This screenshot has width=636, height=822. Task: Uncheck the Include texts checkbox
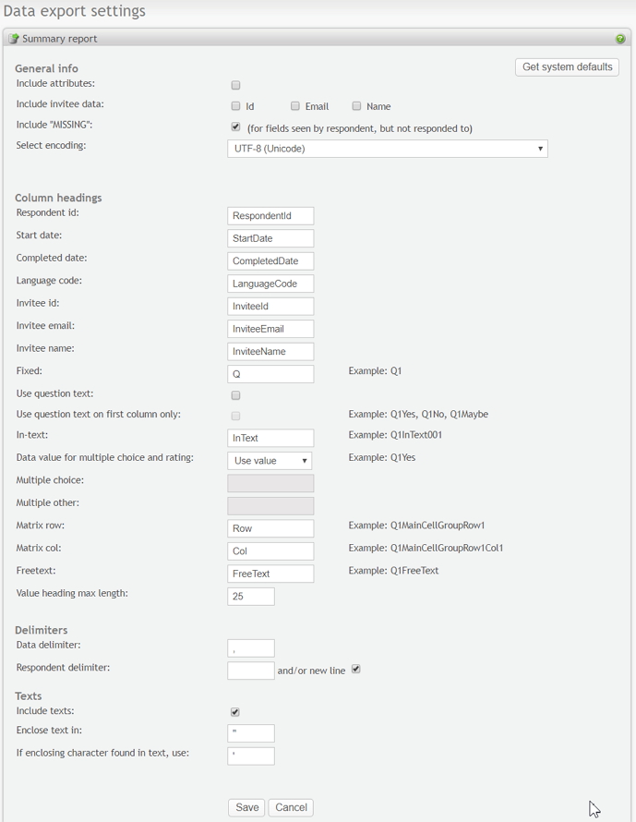tap(235, 712)
